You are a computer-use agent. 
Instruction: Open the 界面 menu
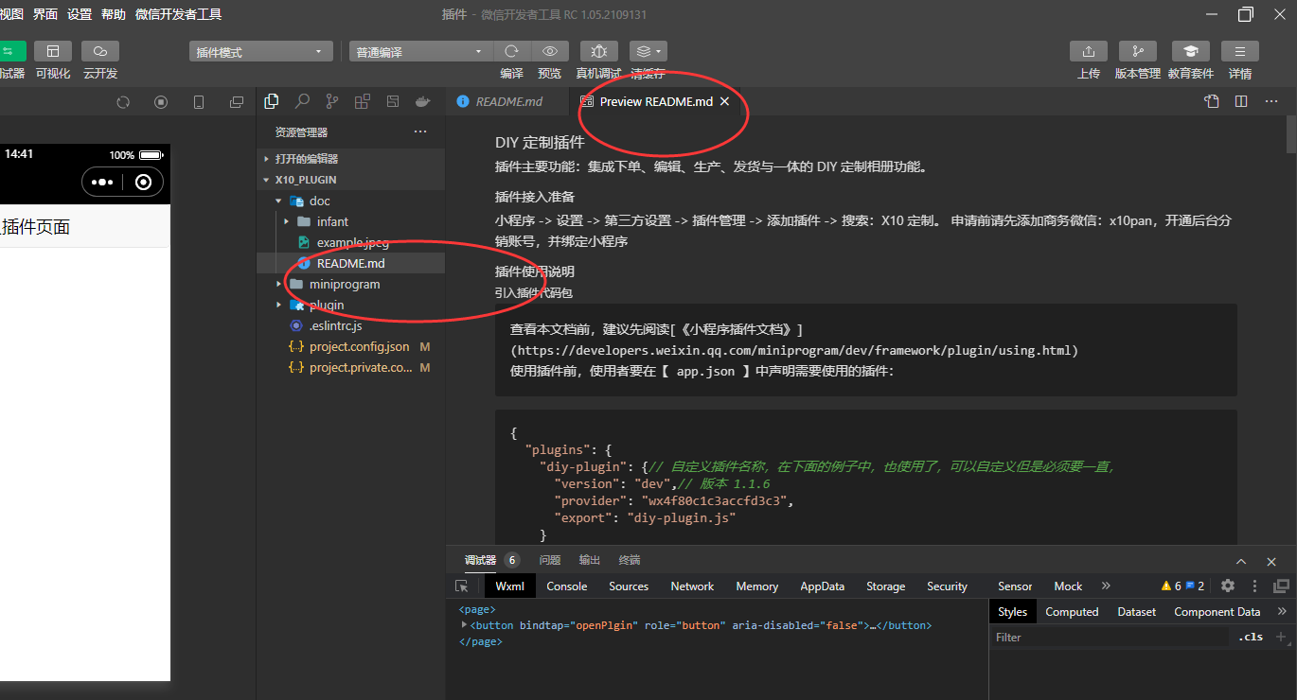44,14
